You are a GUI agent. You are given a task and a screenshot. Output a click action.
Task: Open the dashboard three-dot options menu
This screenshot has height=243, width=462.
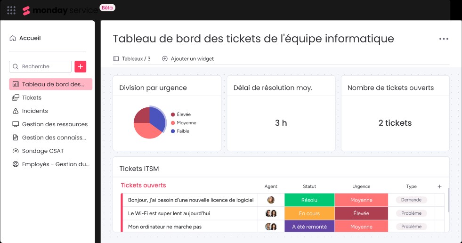(x=444, y=39)
